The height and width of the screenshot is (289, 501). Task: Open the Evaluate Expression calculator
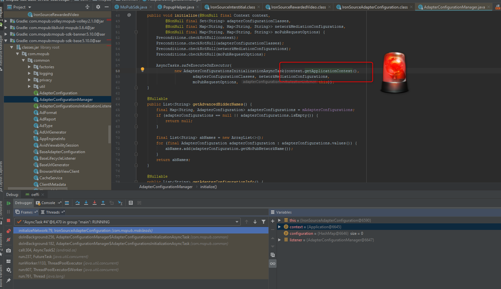tap(131, 203)
